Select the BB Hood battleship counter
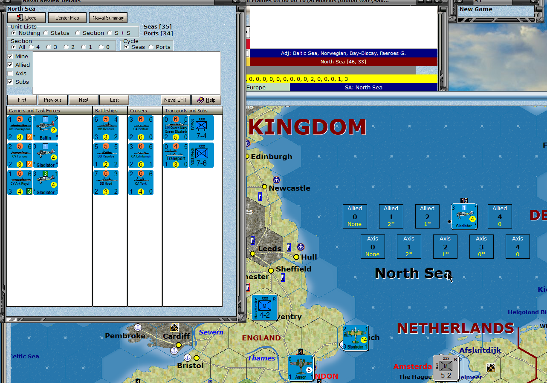547x383 pixels. point(106,182)
